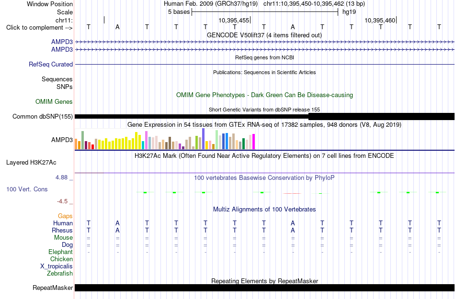455x299 pixels.
Task: Open 'H3K27Ac Mark (Often Found Near Active...)' title
Action: pyautogui.click(x=264, y=156)
